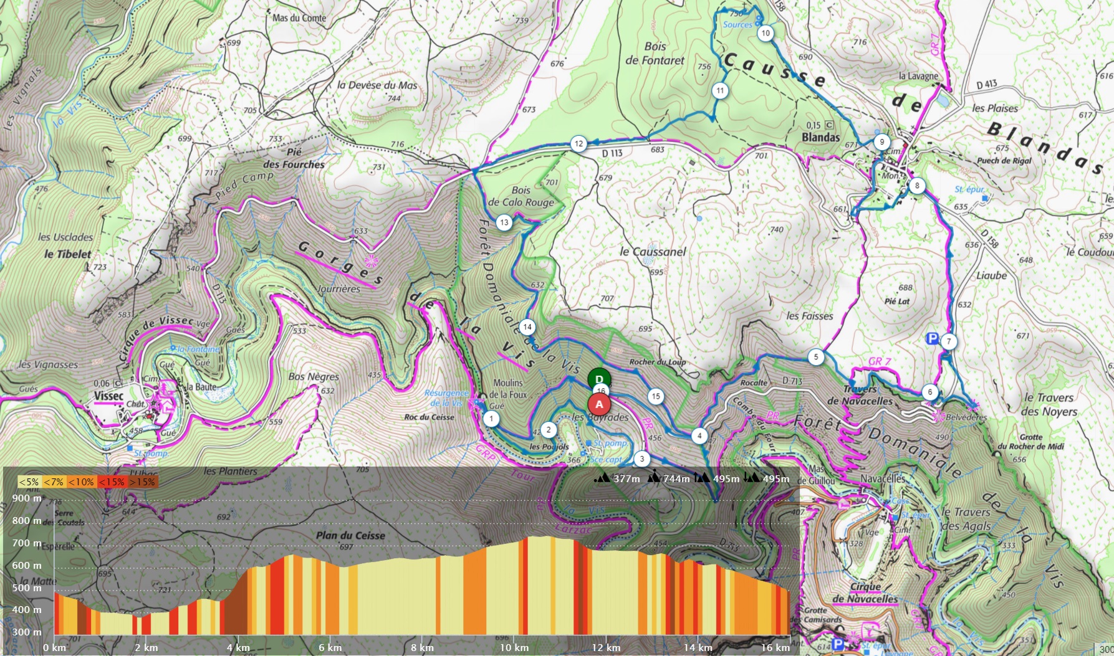Screen dimensions: 1114x656
Task: Select waypoint marker 1 near Moulins de la Foux
Action: 491,419
